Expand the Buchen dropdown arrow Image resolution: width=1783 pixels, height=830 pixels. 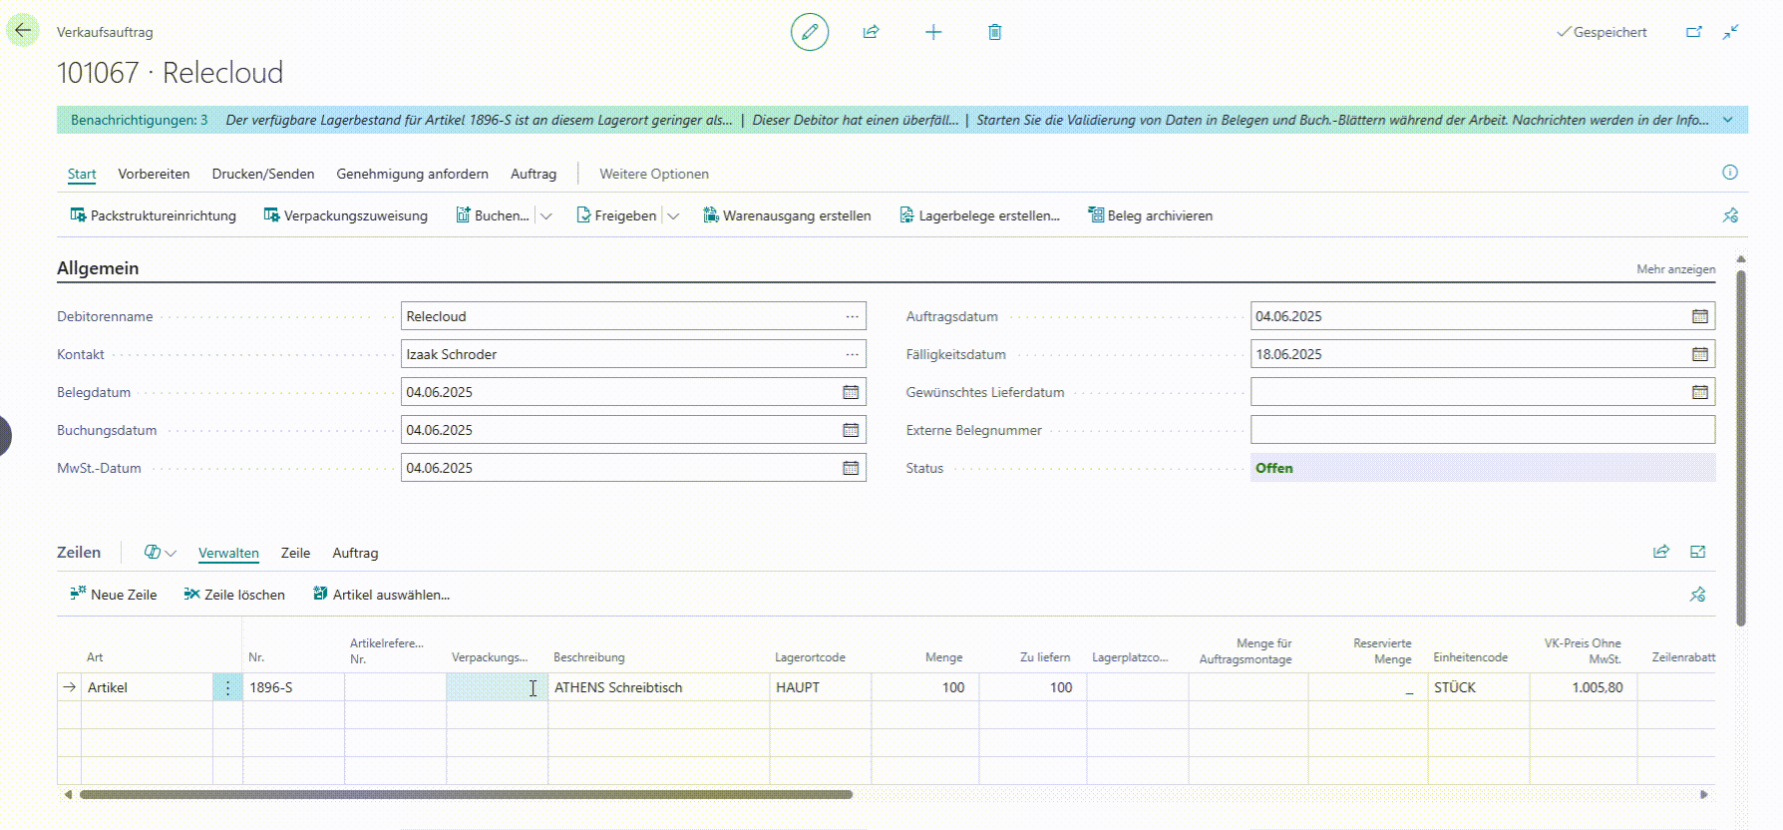546,215
